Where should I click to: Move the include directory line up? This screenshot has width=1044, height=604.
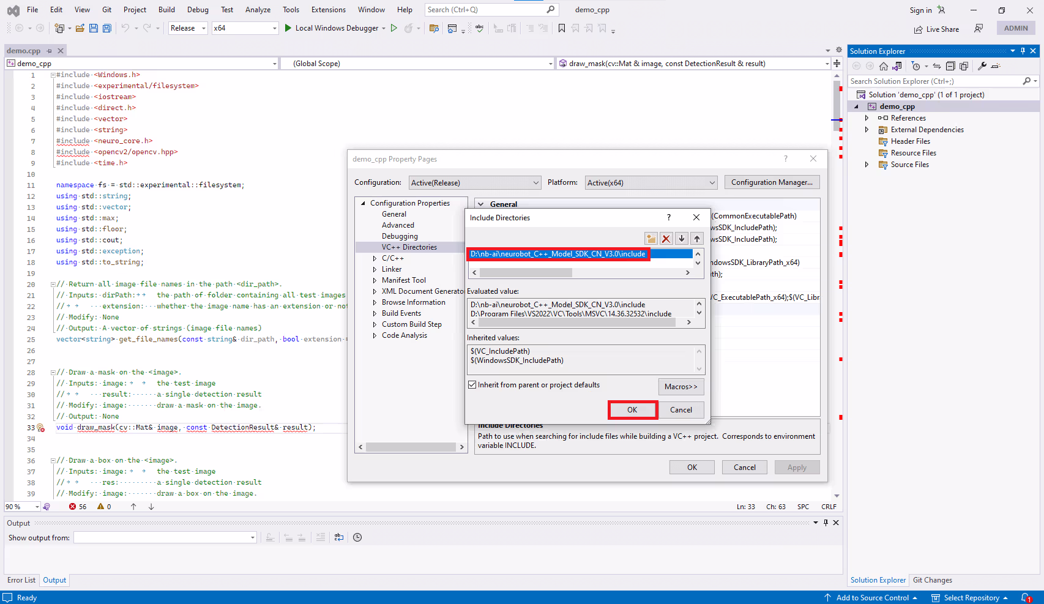point(697,239)
